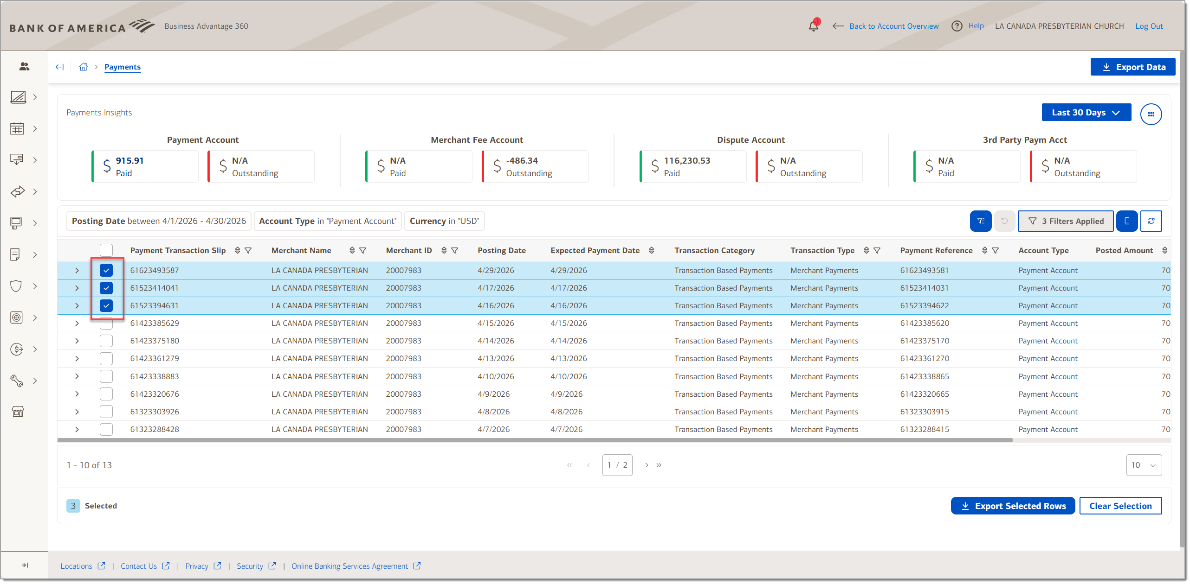Click the Posting Date filter chip
1190x584 pixels.
pyautogui.click(x=159, y=221)
